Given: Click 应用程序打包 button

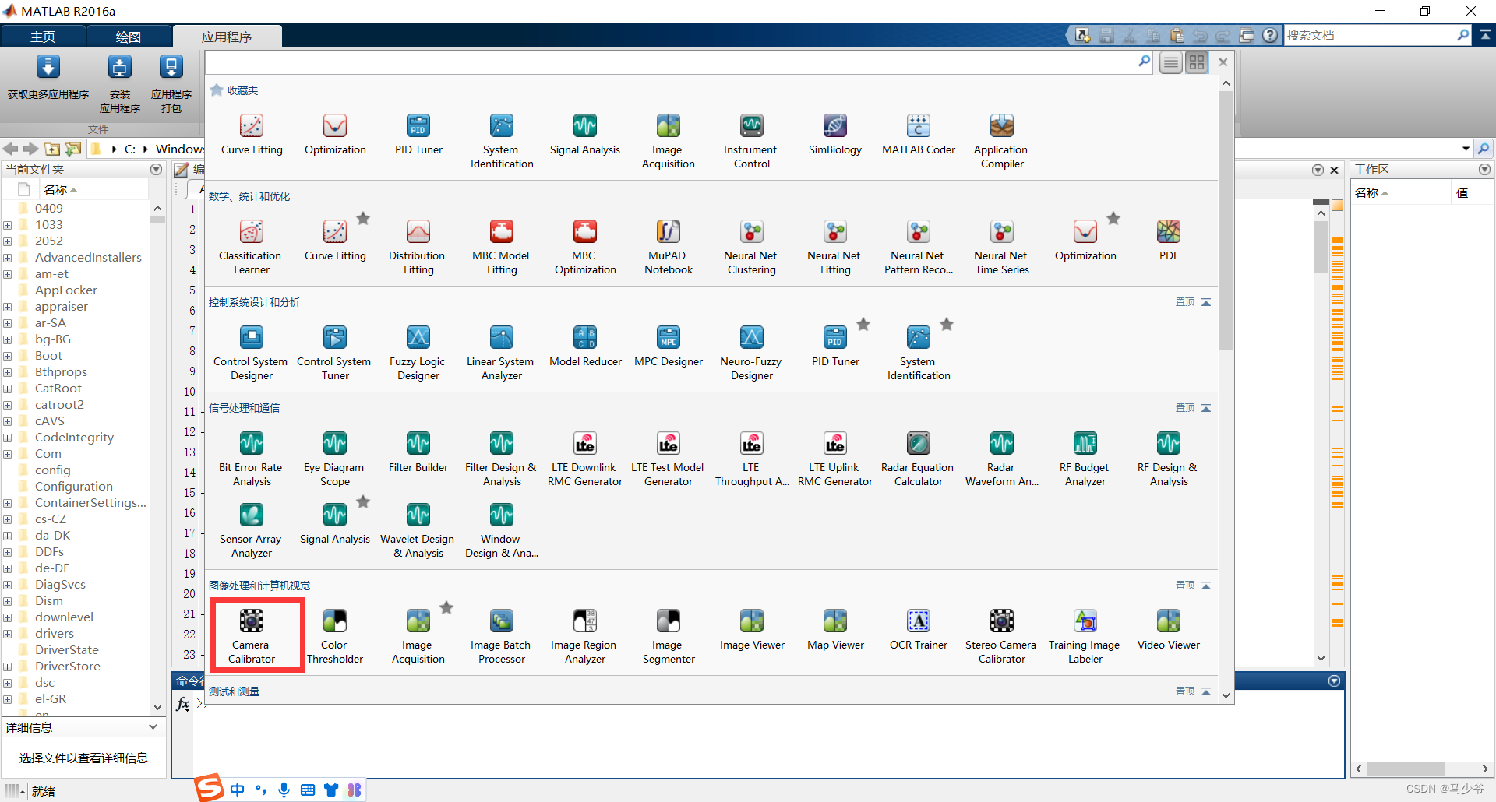Looking at the screenshot, I should pos(171,85).
